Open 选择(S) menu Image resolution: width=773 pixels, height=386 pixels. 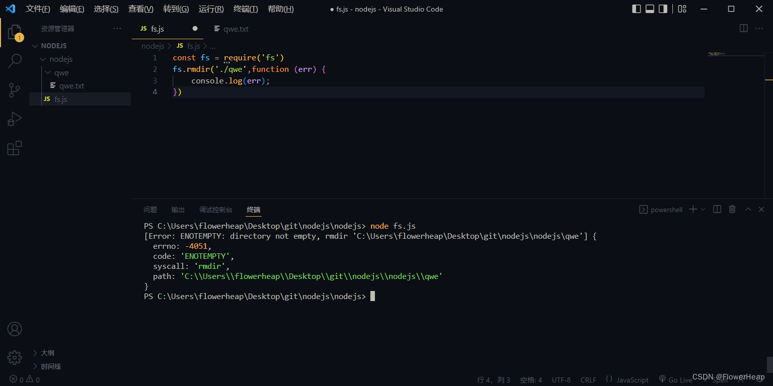click(x=106, y=9)
